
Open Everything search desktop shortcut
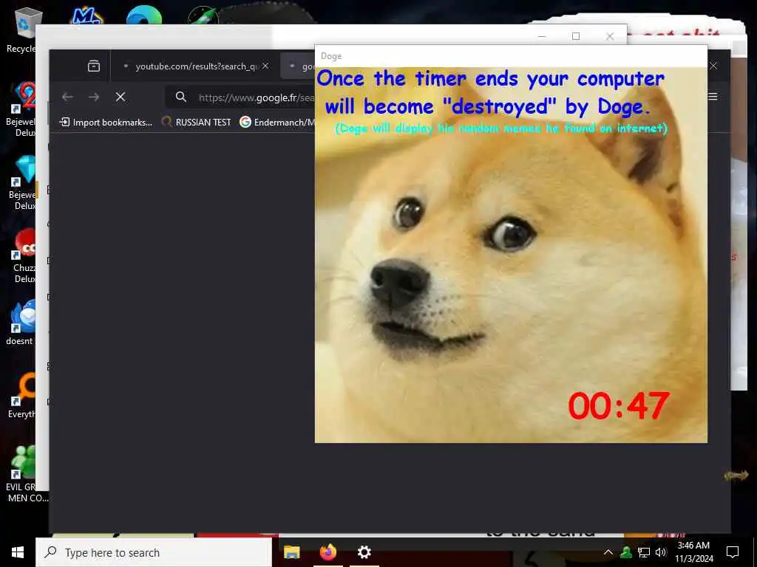tap(22, 396)
